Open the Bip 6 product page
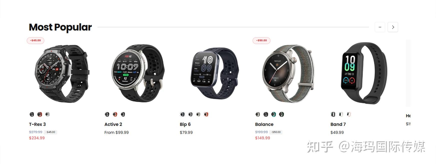The image size is (436, 164). pyautogui.click(x=185, y=124)
